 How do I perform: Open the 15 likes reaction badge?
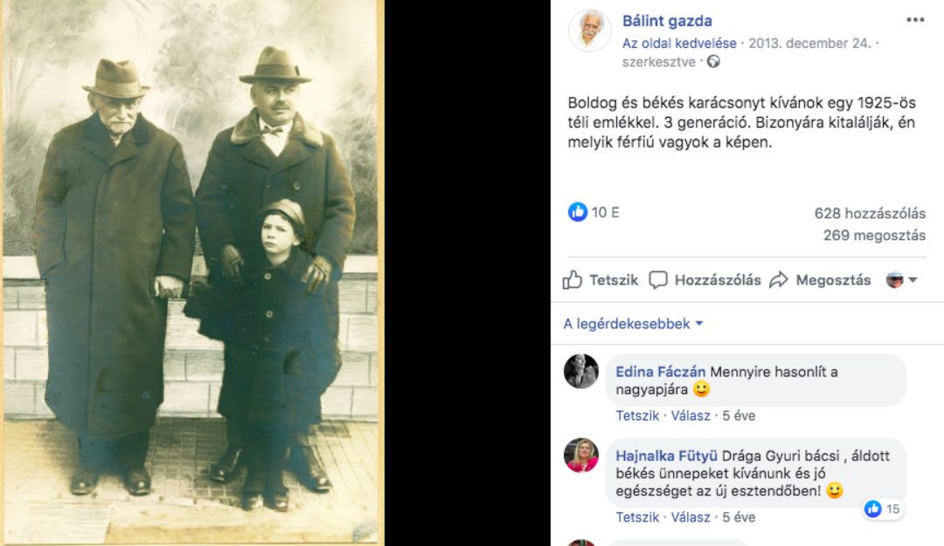pyautogui.click(x=883, y=508)
